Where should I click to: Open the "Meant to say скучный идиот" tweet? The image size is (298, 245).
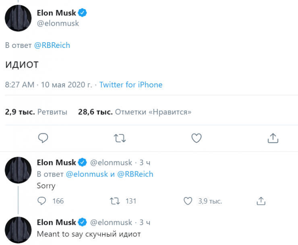pos(89,233)
